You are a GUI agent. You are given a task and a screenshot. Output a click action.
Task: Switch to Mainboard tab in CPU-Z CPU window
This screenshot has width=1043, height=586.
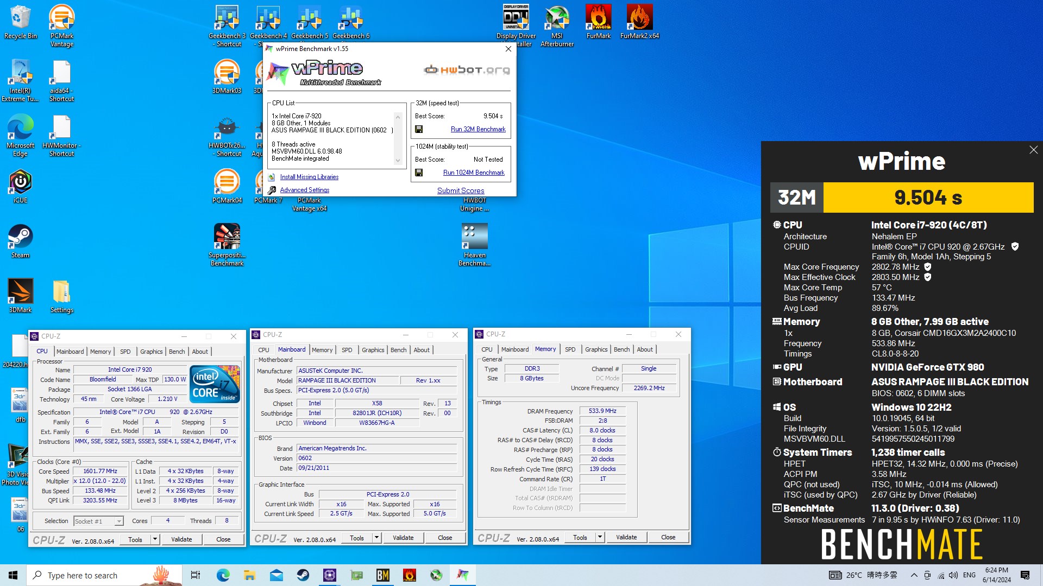click(70, 352)
